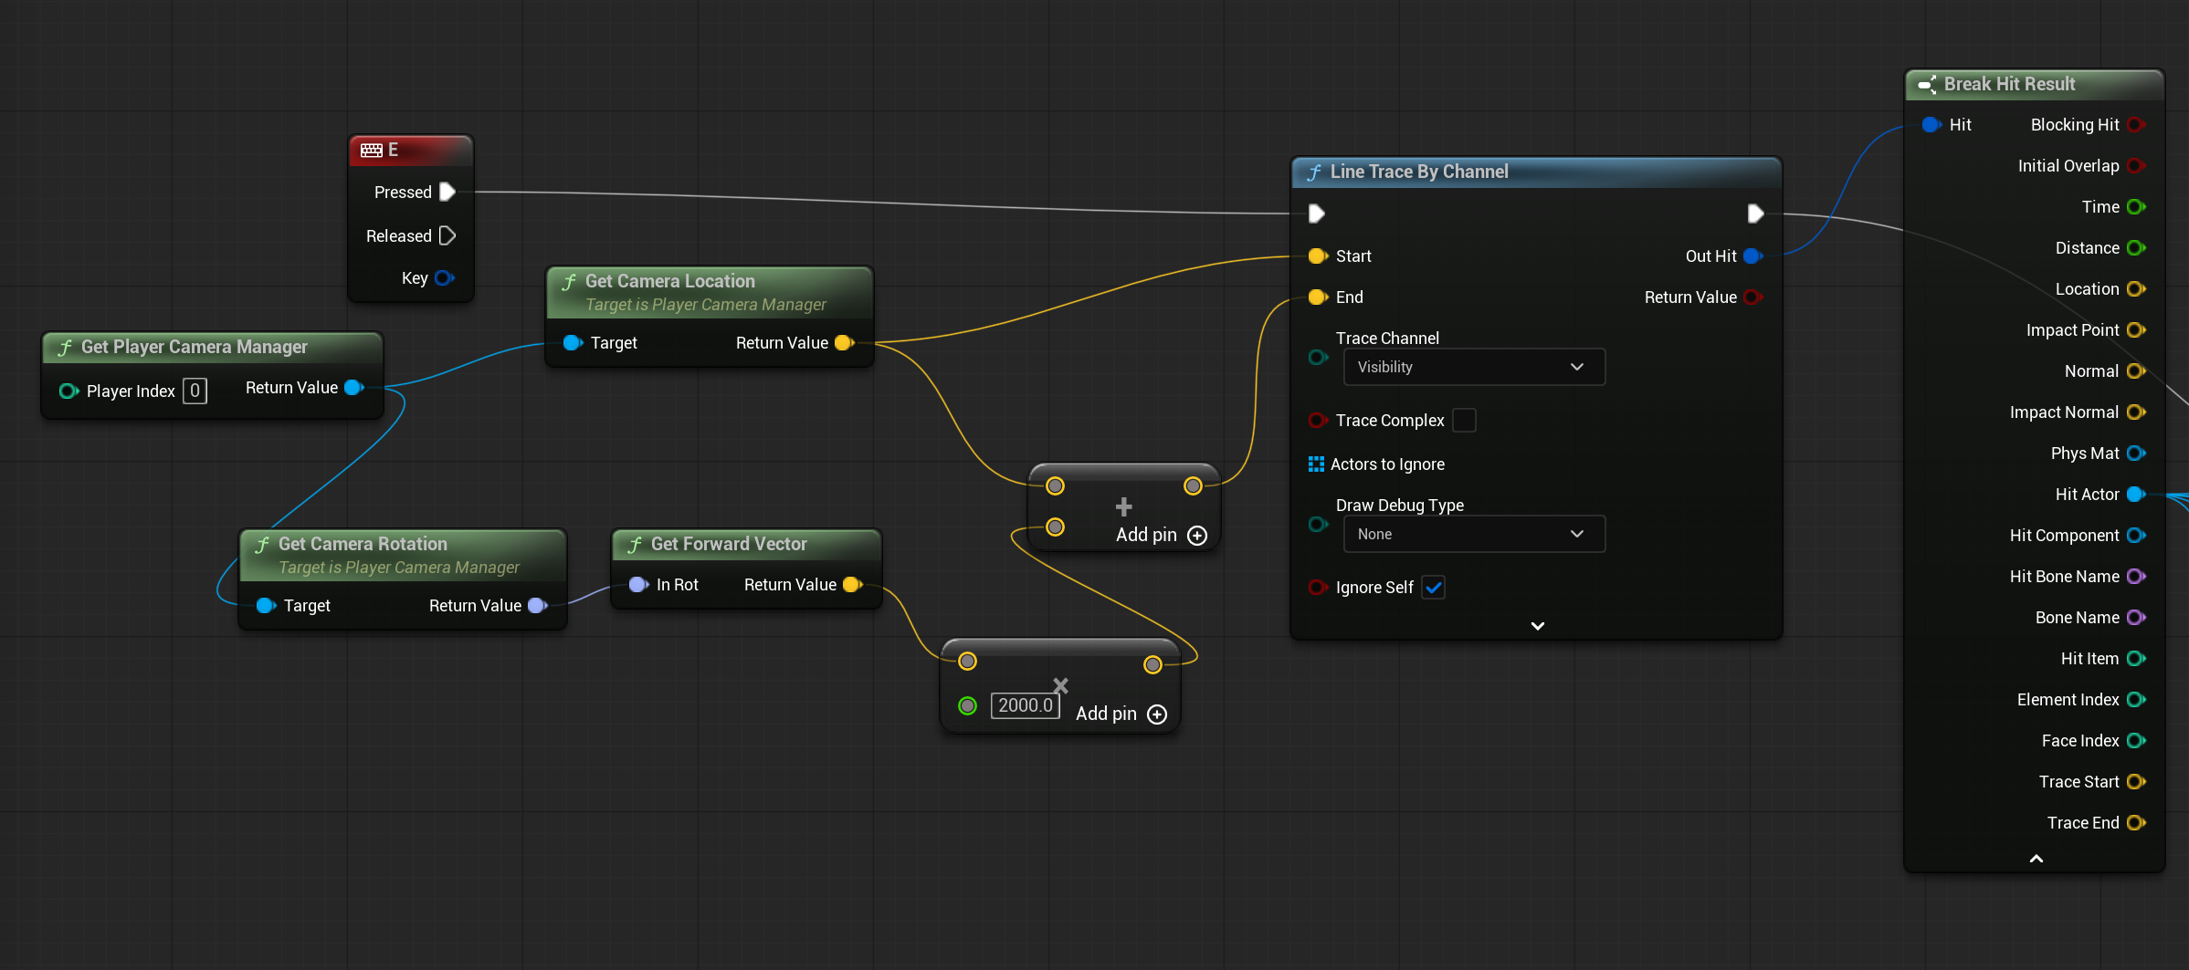This screenshot has width=2189, height=970.
Task: Select Get Forward Vector node header
Action: click(746, 544)
